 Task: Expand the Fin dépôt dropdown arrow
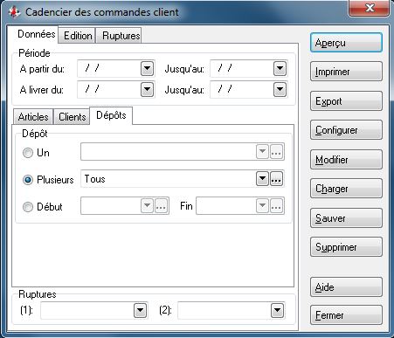click(x=262, y=206)
